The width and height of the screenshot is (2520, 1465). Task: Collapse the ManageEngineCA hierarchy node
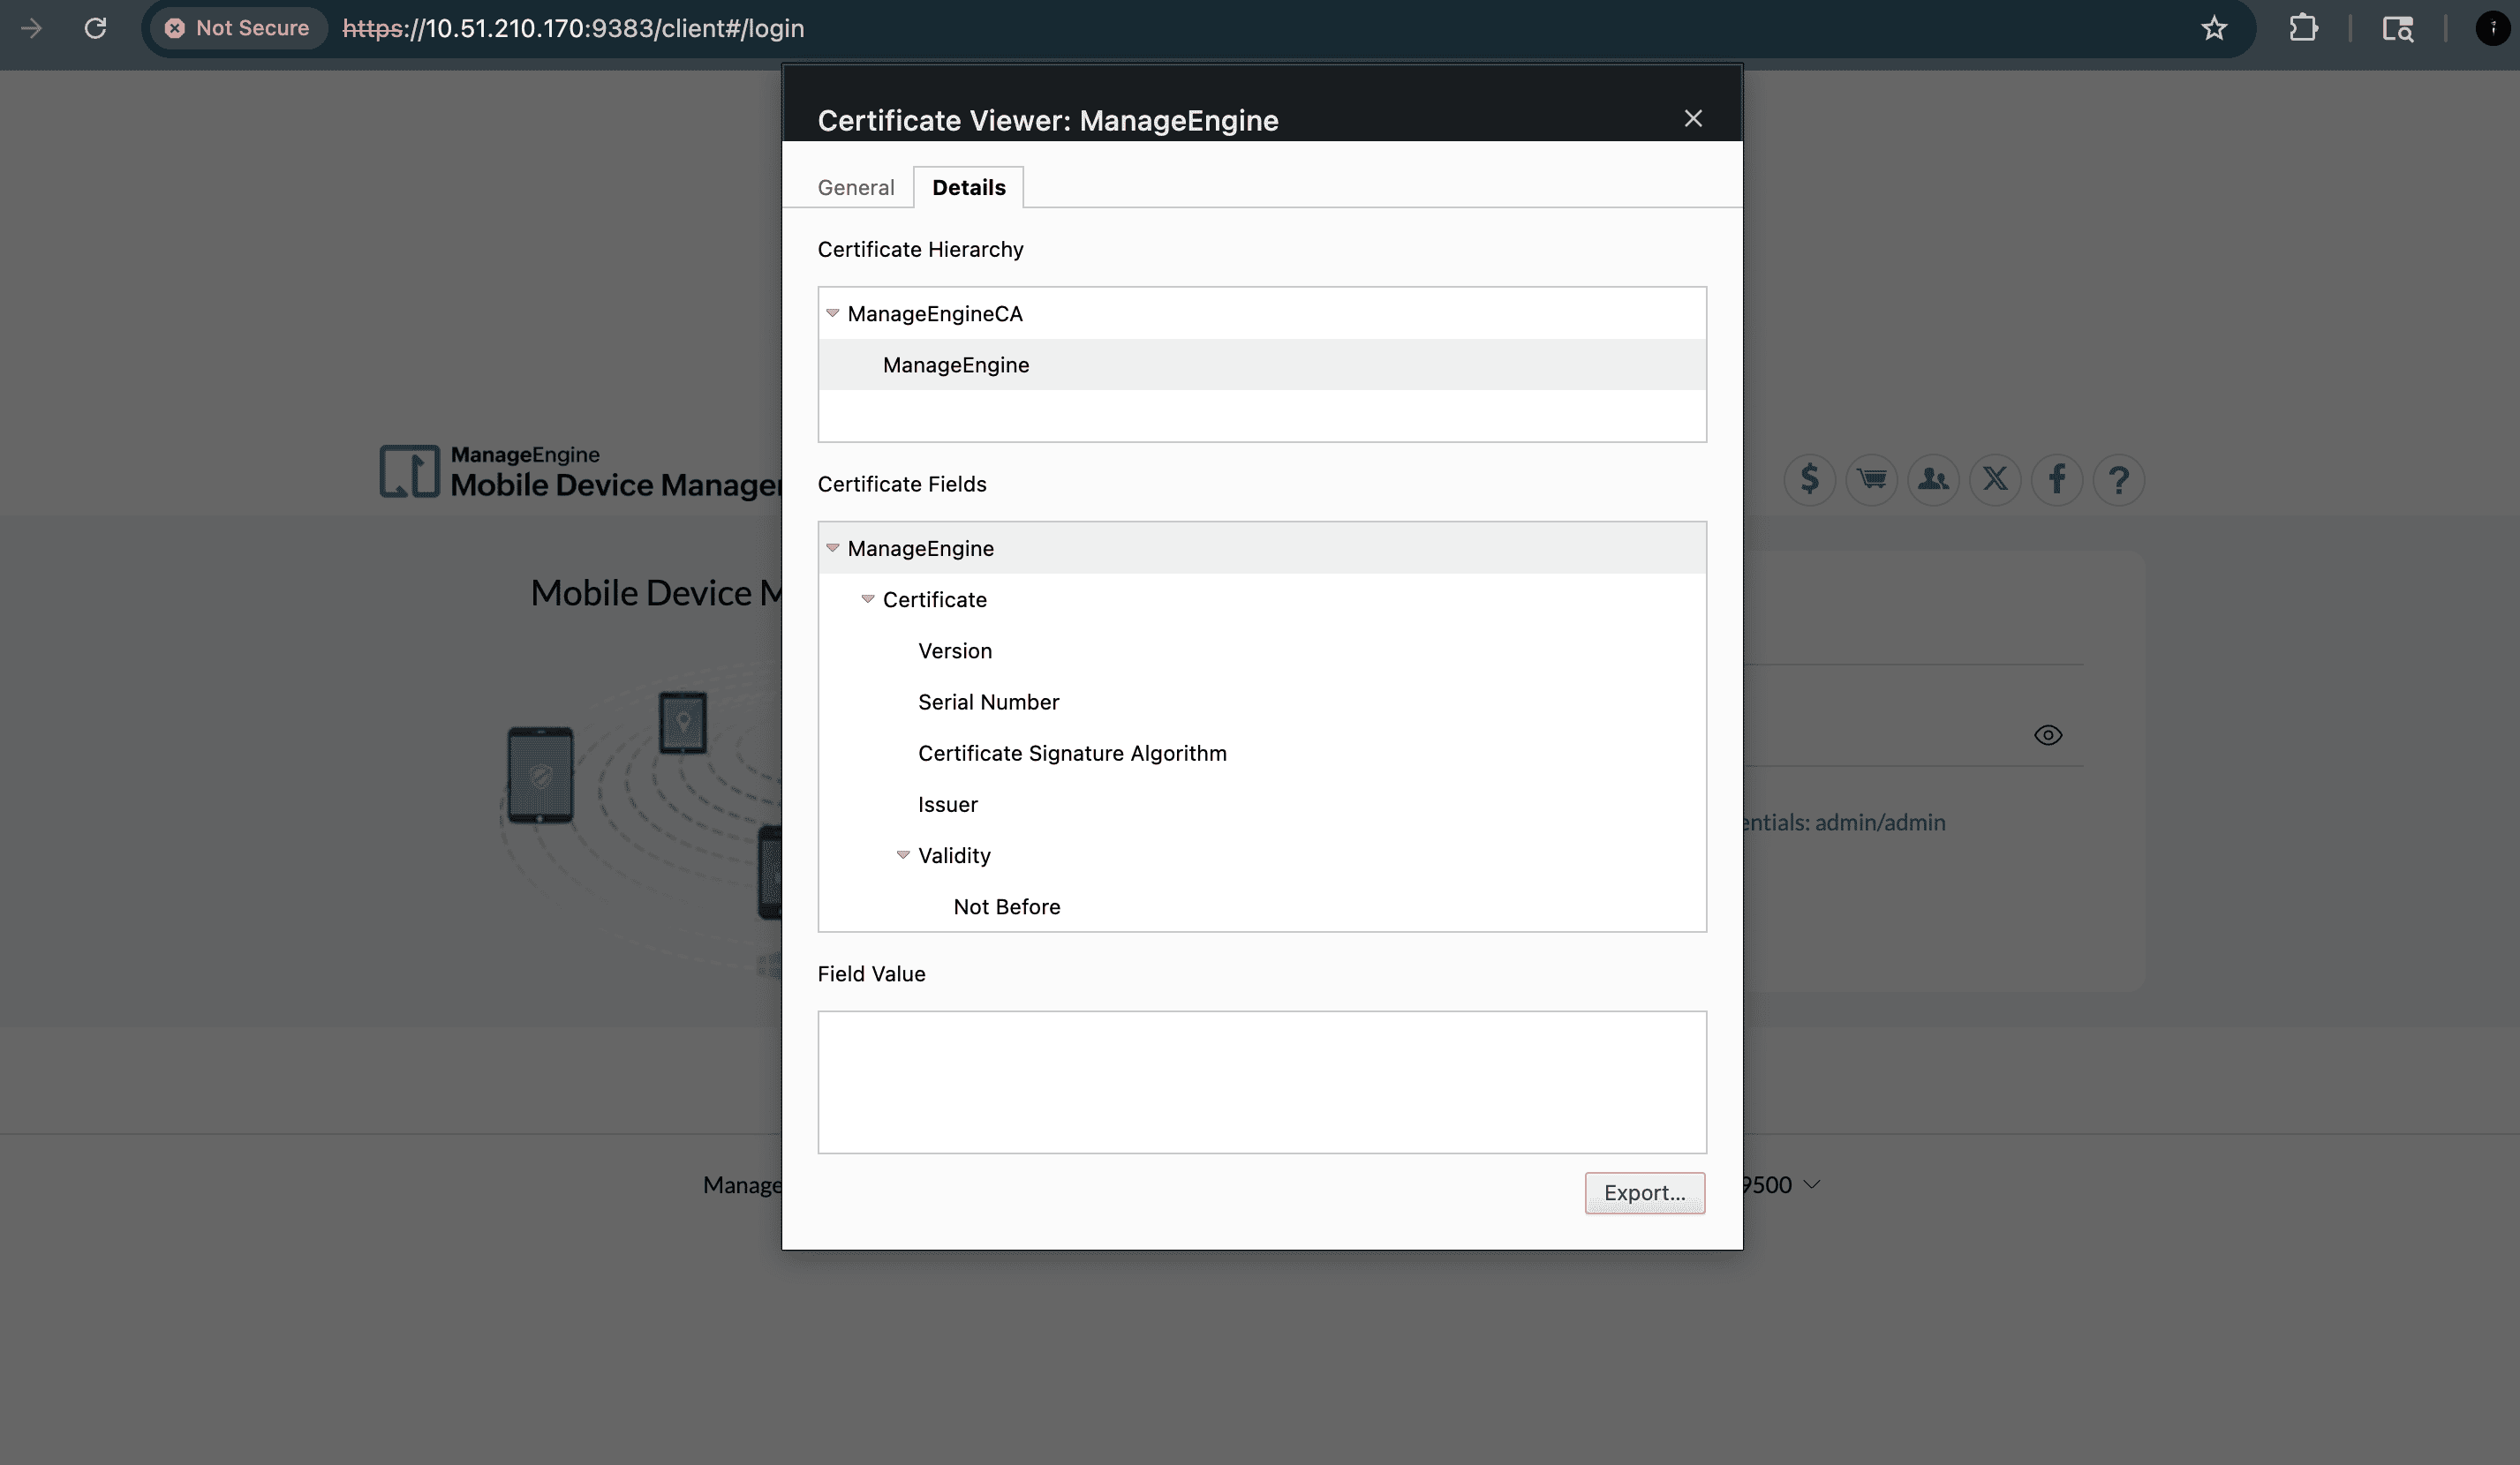[832, 314]
